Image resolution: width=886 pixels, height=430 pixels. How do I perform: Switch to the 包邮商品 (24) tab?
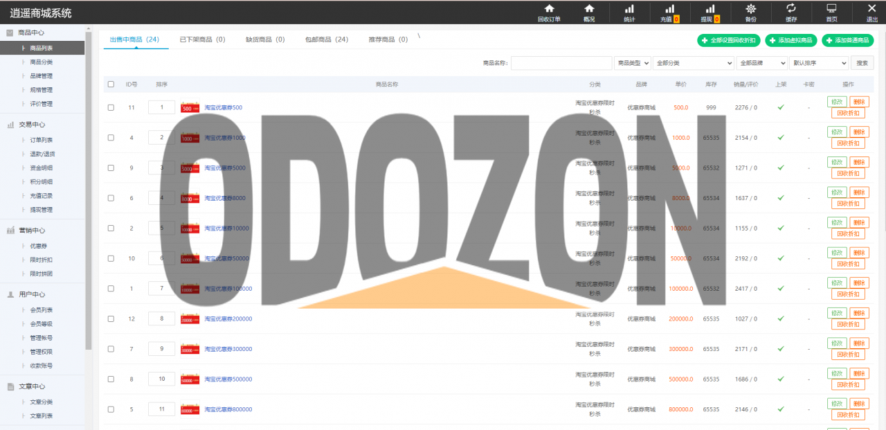[327, 39]
